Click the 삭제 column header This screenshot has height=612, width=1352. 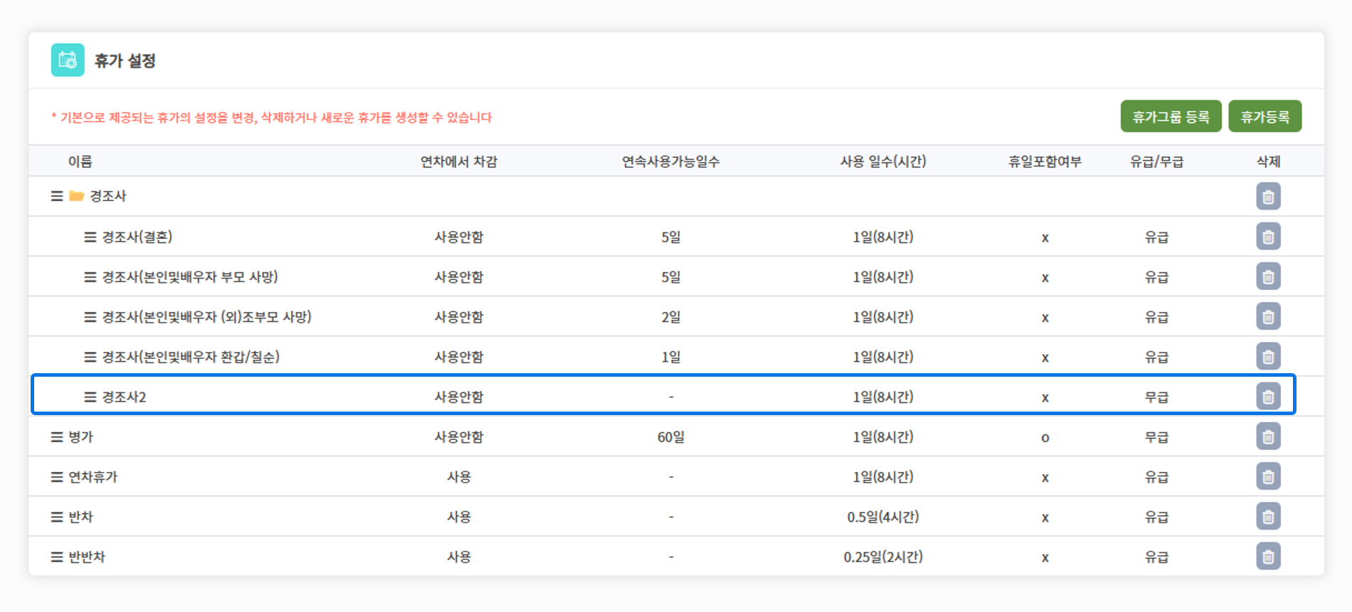click(x=1269, y=161)
